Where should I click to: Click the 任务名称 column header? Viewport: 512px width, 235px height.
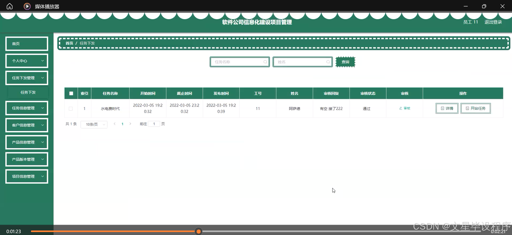click(110, 93)
